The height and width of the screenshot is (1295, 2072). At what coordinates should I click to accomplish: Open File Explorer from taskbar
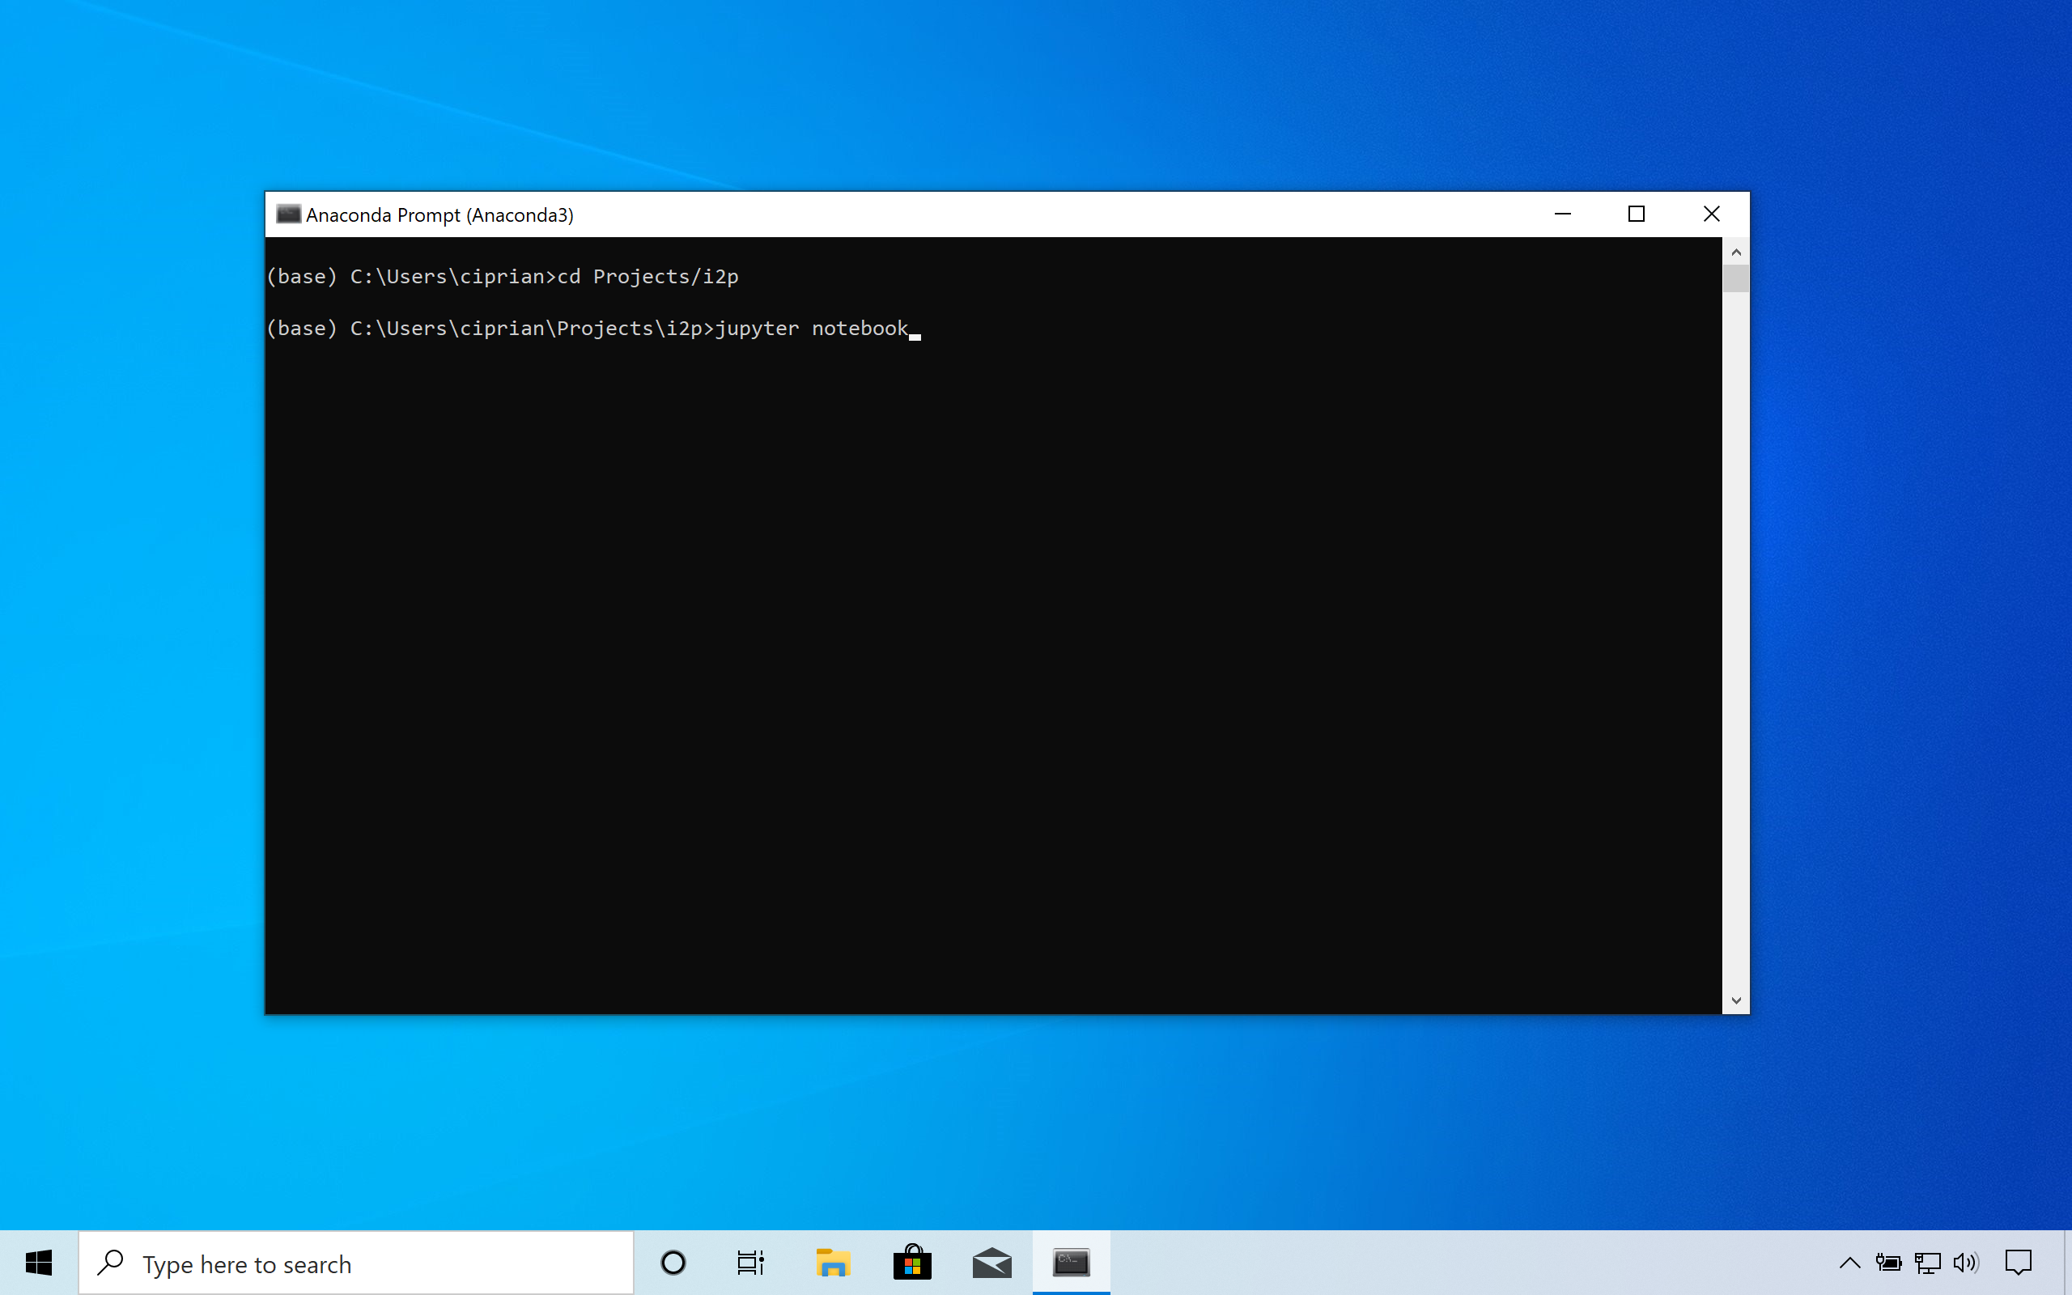pos(830,1263)
